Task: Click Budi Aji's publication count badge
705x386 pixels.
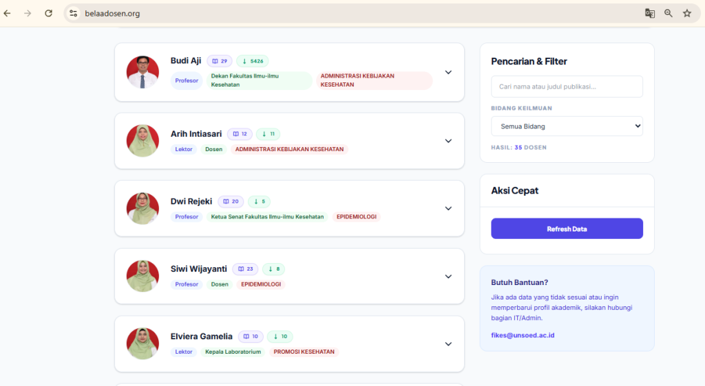Action: tap(220, 61)
